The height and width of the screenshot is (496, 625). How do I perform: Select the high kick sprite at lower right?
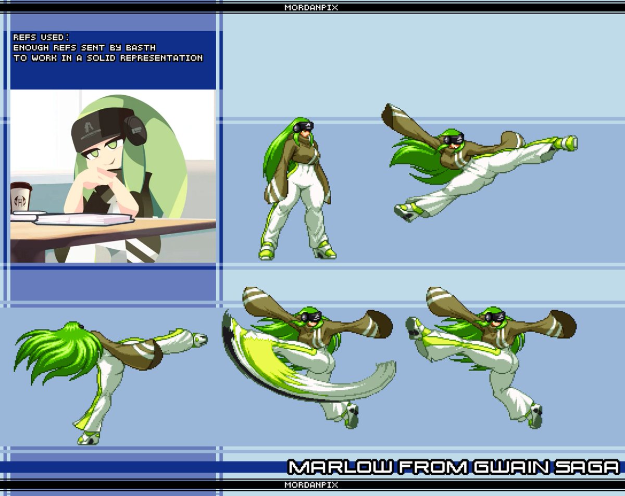[491, 357]
